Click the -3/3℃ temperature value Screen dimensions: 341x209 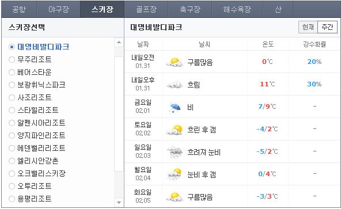tap(267, 196)
